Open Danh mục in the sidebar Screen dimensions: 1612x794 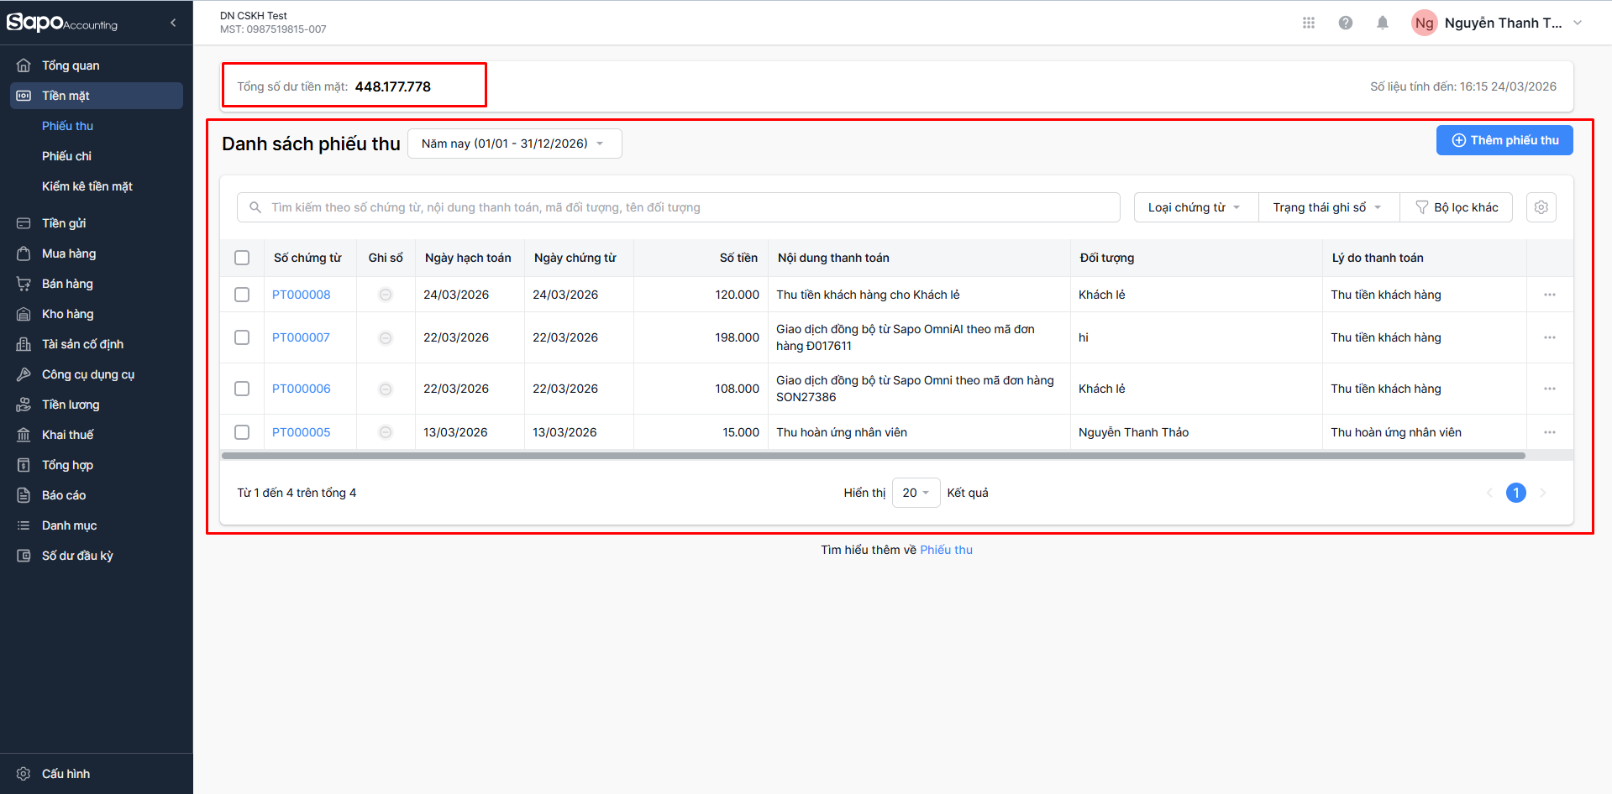pyautogui.click(x=96, y=525)
